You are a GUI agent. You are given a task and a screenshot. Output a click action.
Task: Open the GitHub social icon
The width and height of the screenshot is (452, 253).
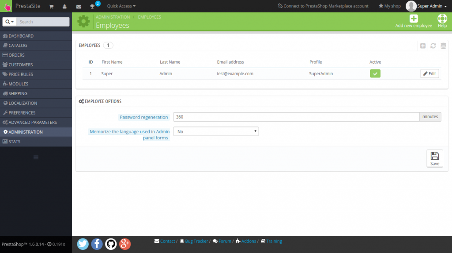(111, 244)
